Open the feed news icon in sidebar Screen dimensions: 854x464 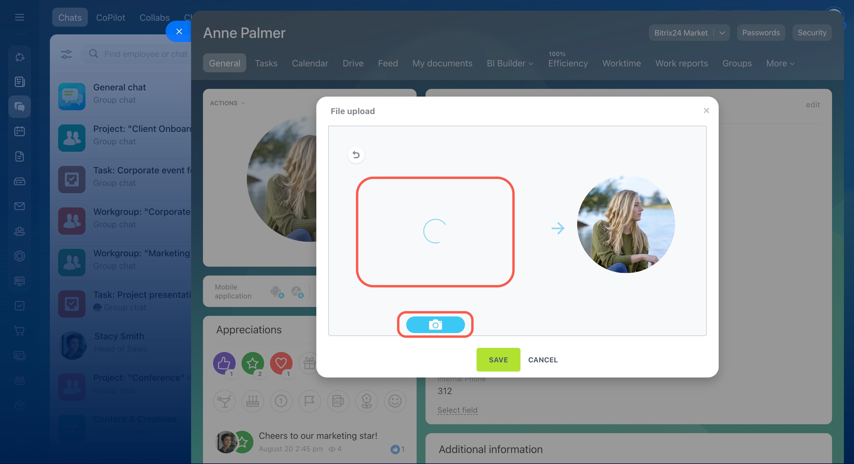(20, 82)
